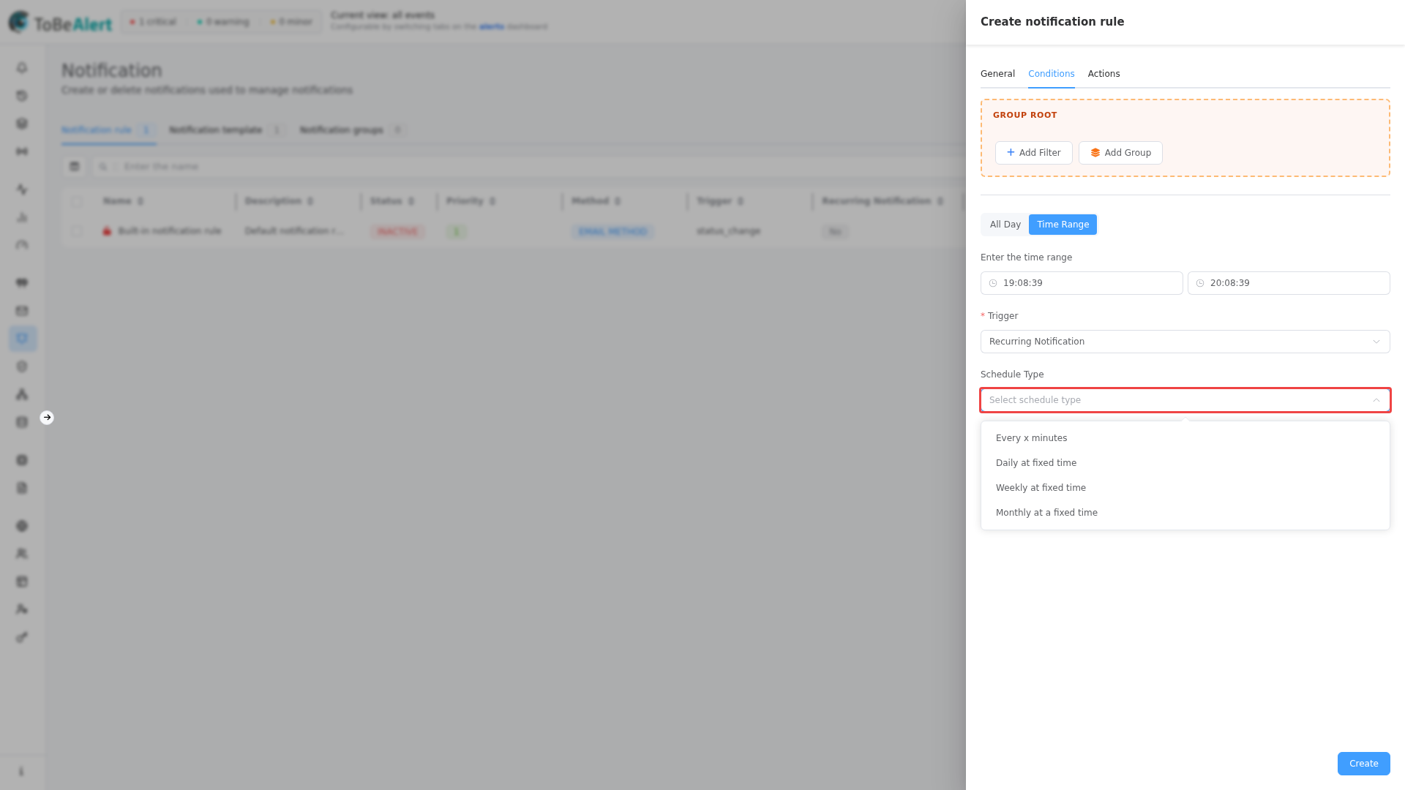Choose Daily at fixed time
The height and width of the screenshot is (790, 1405).
pos(1185,463)
